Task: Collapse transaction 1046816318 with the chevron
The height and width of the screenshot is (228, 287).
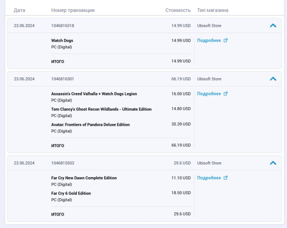Action: (273, 25)
